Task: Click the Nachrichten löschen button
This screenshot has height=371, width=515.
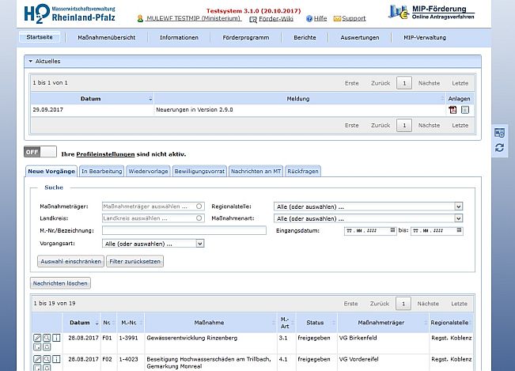Action: click(60, 283)
